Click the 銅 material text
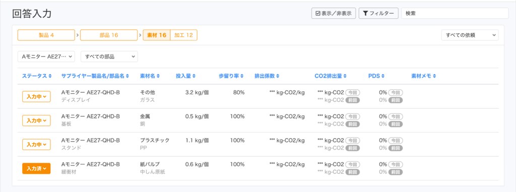The height and width of the screenshot is (192, 516). [143, 124]
